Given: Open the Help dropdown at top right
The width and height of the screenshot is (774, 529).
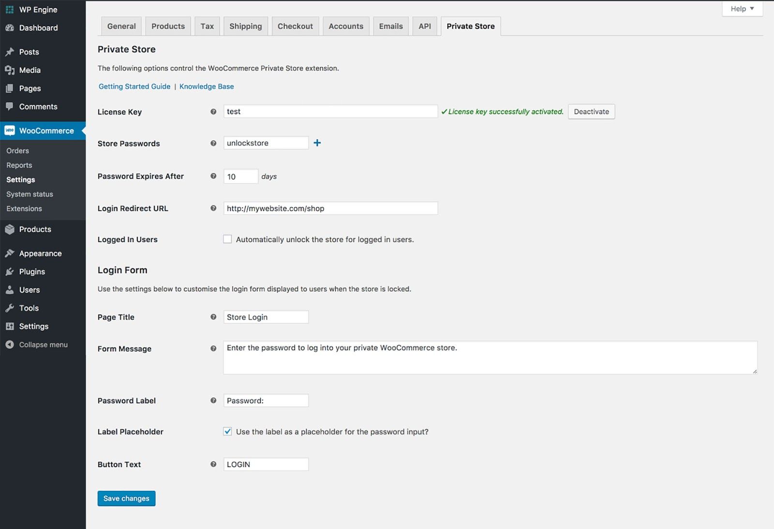Looking at the screenshot, I should click(742, 9).
